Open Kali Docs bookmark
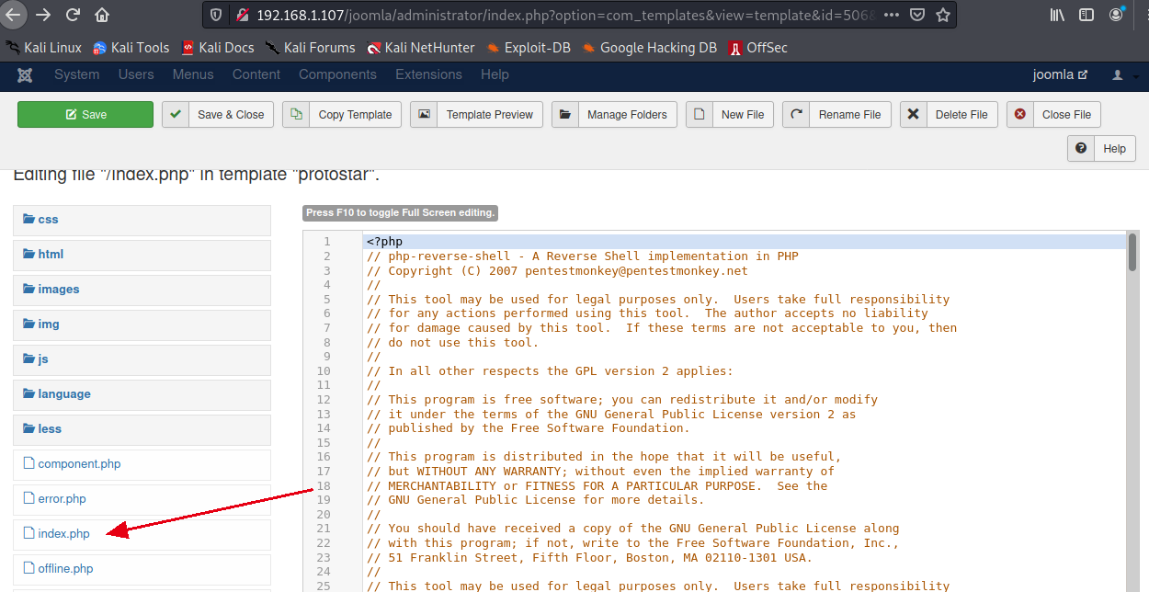This screenshot has width=1149, height=592. [x=217, y=48]
